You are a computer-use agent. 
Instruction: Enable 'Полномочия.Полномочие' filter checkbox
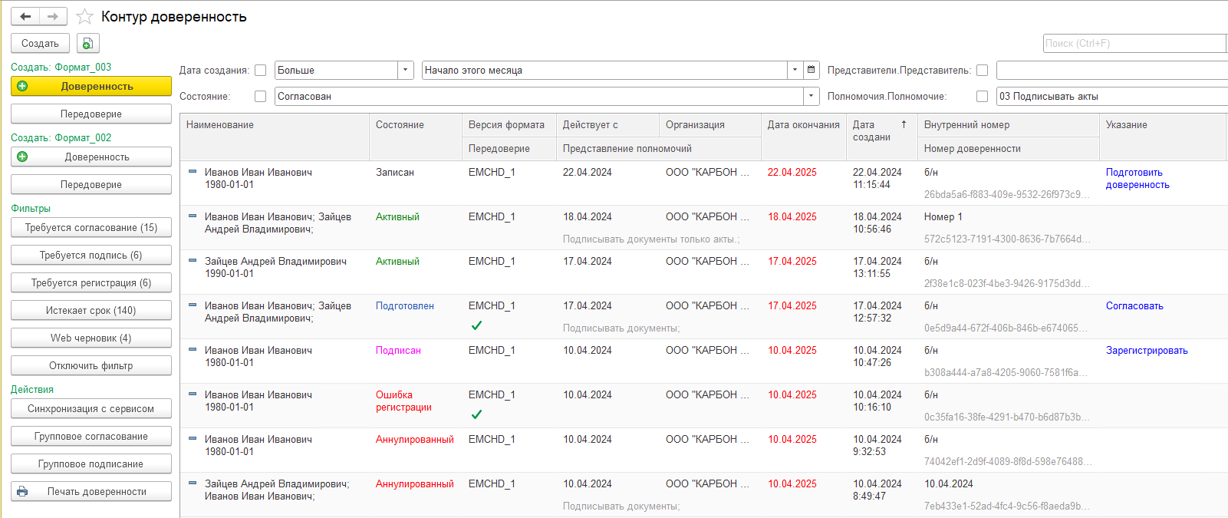point(982,96)
